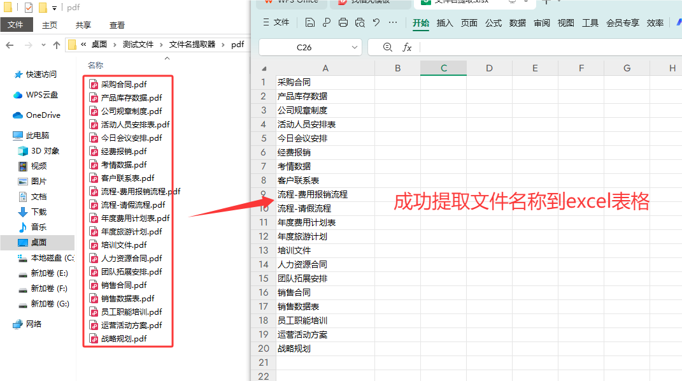The width and height of the screenshot is (682, 381).
Task: Click the zoom magnifier icon in formula bar
Action: click(x=388, y=47)
